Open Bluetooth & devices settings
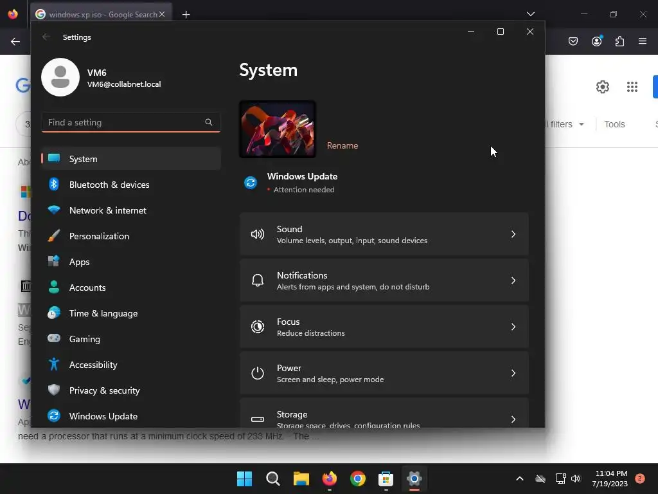 coord(131,185)
